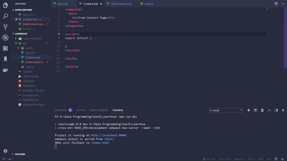Click the /dist/ path in terminal
Viewport: 287px width, 161px height.
(x=109, y=139)
